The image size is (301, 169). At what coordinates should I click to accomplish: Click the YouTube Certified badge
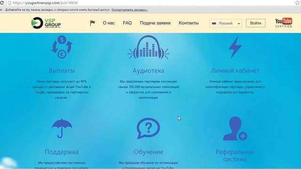tap(284, 23)
